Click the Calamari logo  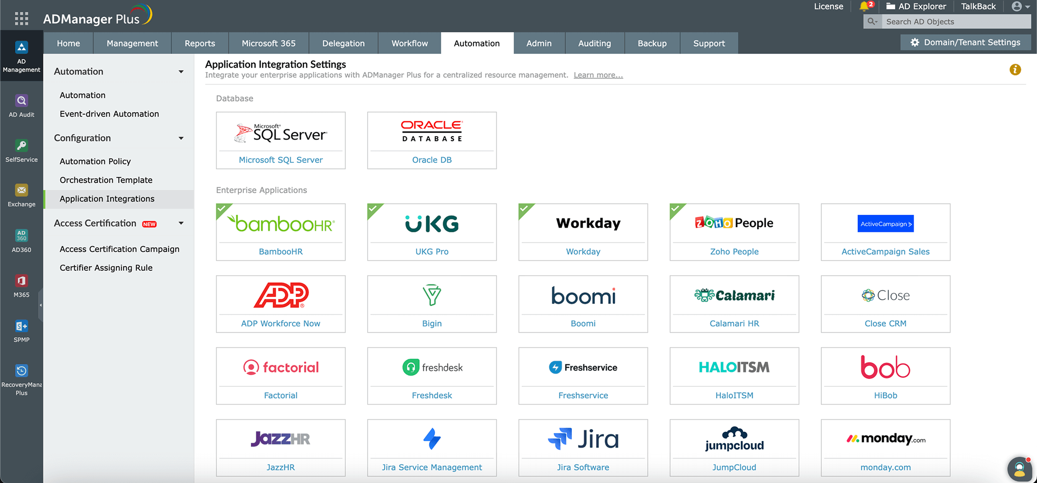point(734,295)
